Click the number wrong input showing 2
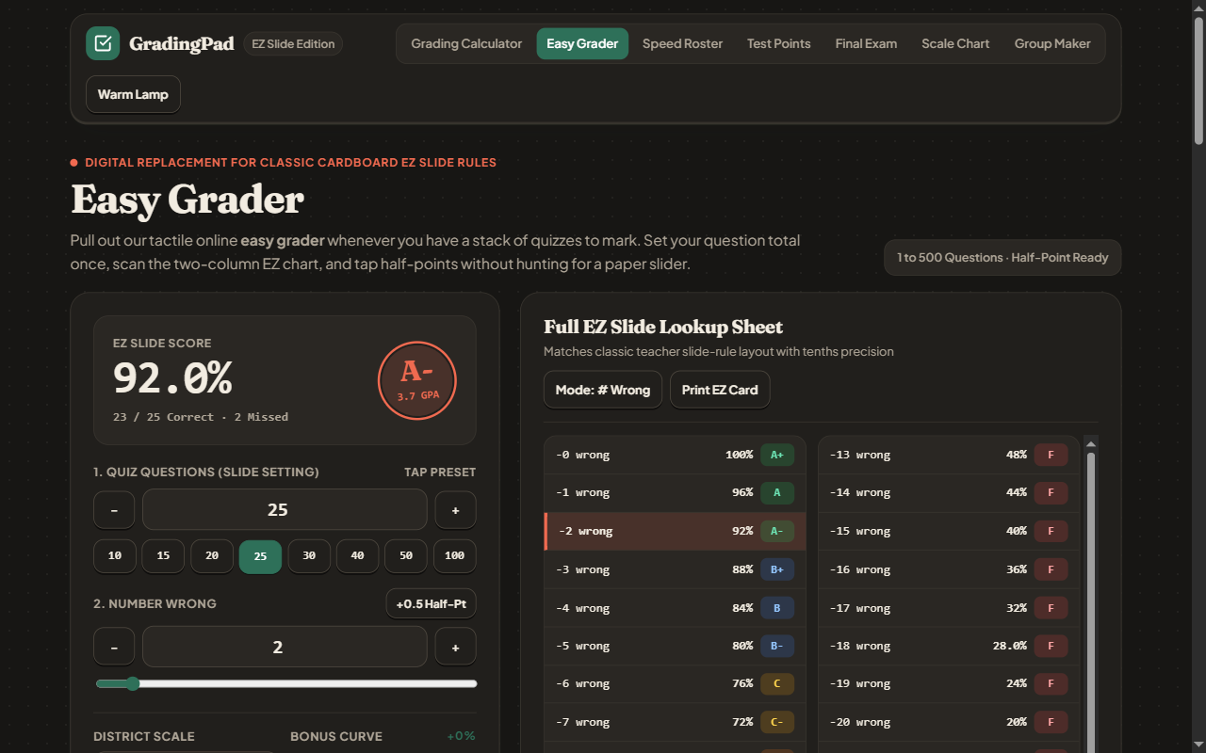The image size is (1206, 753). pyautogui.click(x=285, y=648)
